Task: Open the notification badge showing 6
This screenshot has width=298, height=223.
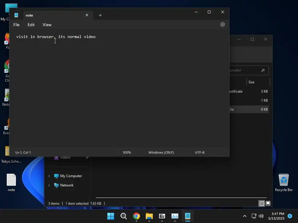Action: click(x=290, y=216)
